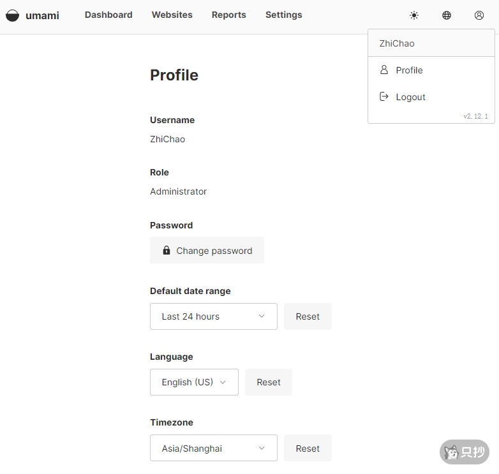499x474 pixels.
Task: Expand the Asia/Shanghai timezone dropdown
Action: click(213, 448)
